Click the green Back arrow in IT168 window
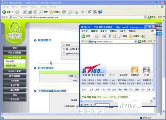 point(83,36)
